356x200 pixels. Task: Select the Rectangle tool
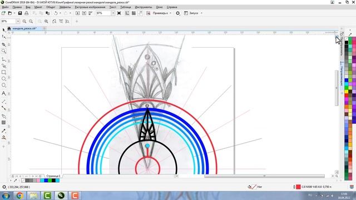(4, 72)
